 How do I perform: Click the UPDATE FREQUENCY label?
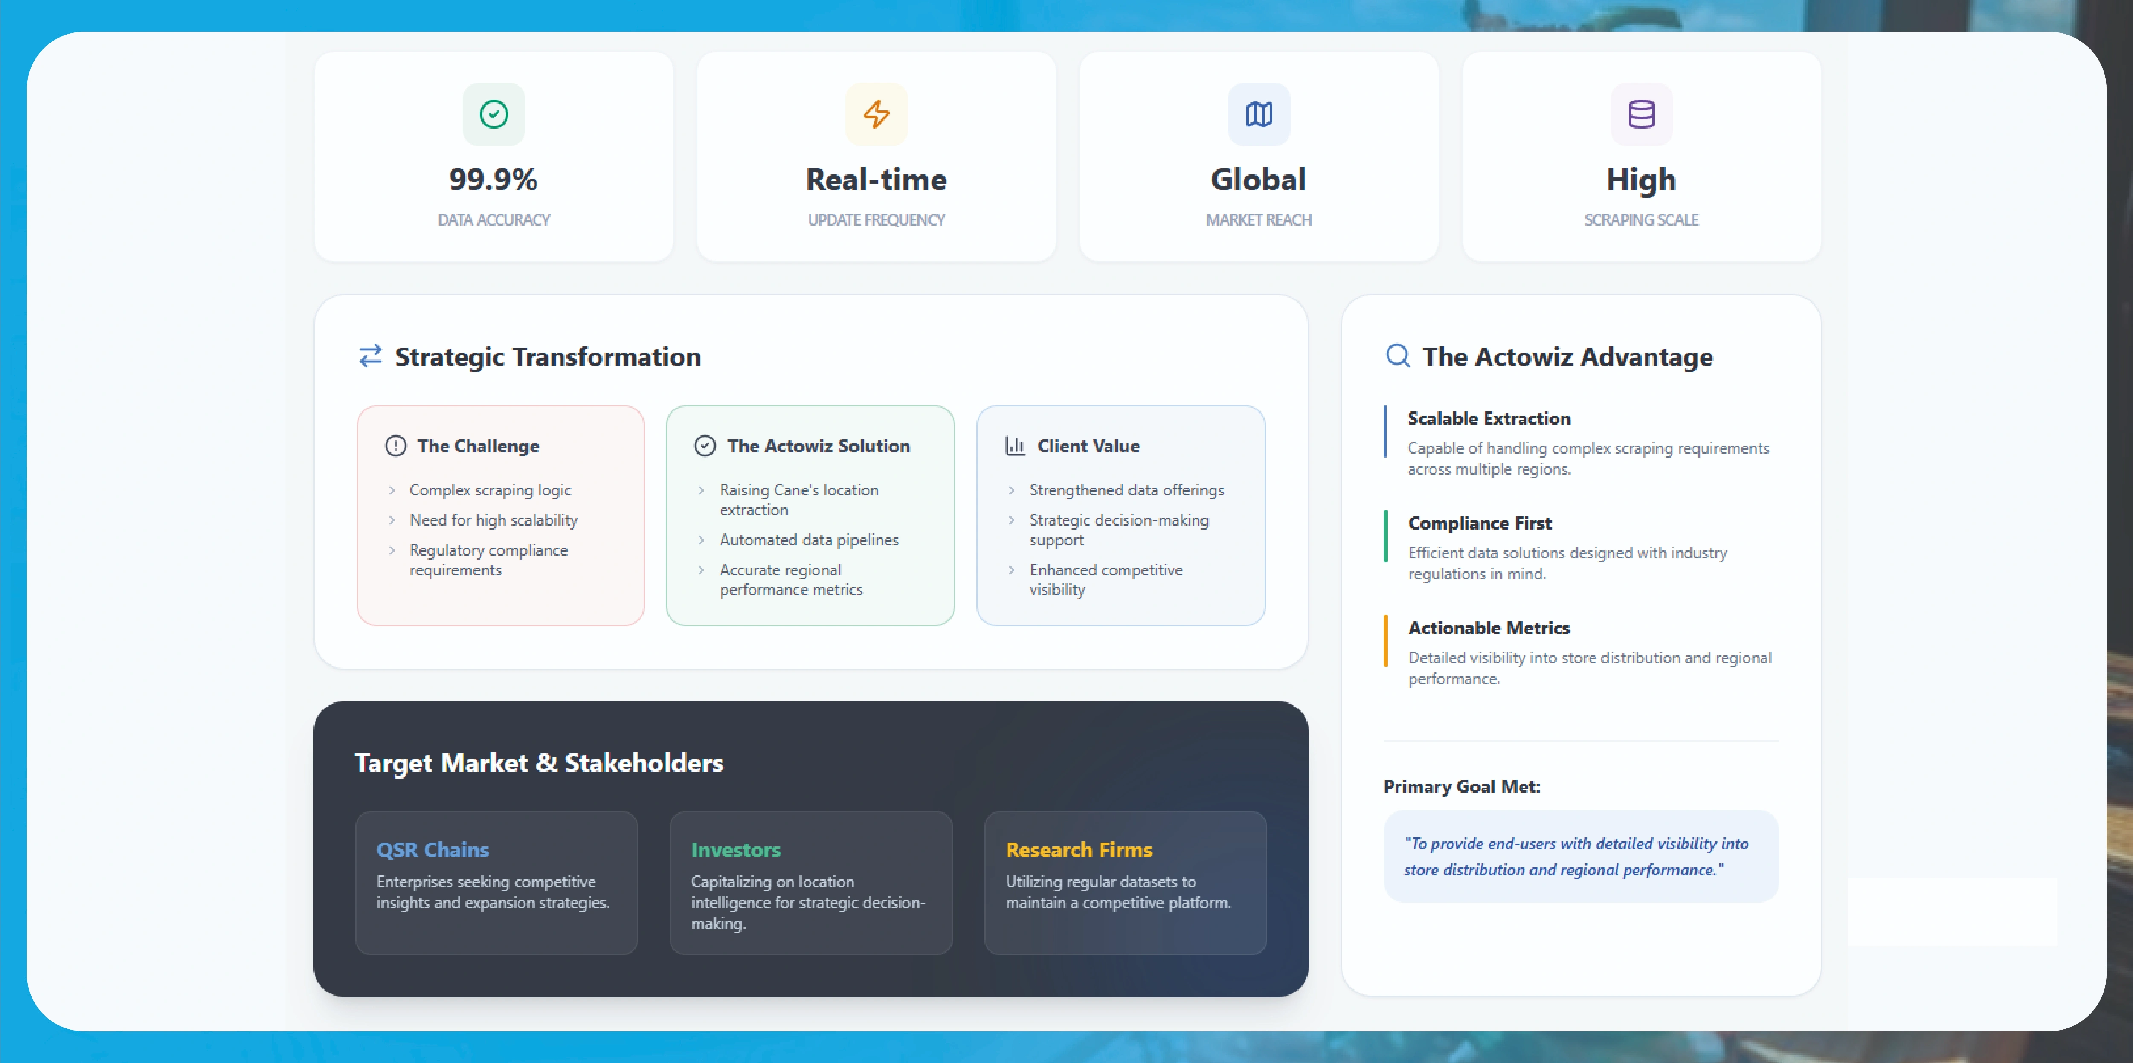click(876, 220)
